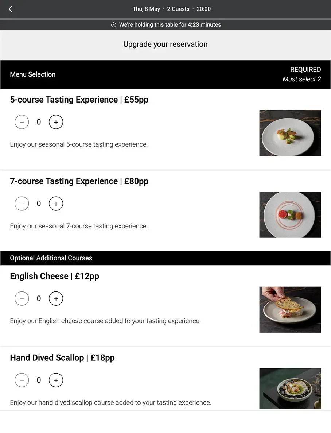331x433 pixels.
Task: View the Hand Dived Scallop image
Action: pos(290,388)
